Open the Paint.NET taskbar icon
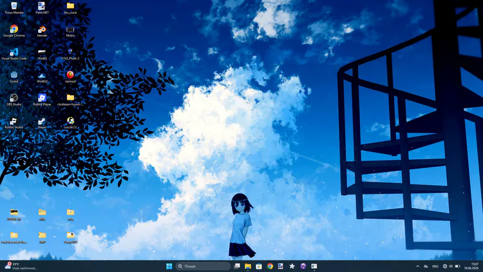Viewport: 483px width, 272px height. 281,266
